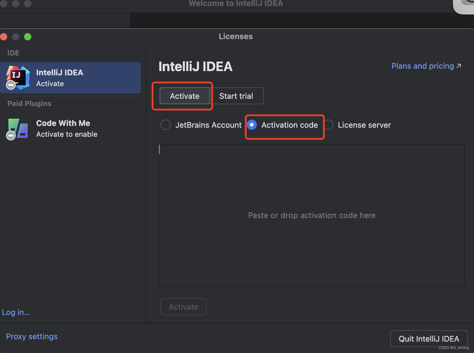The width and height of the screenshot is (474, 353).
Task: Switch to Start trial tab
Action: coord(236,96)
